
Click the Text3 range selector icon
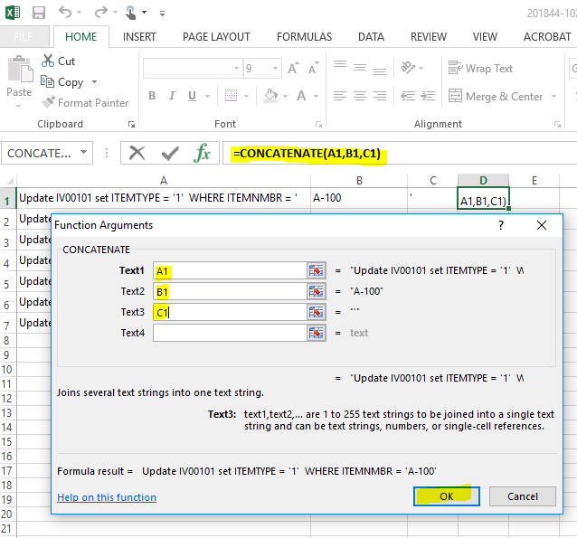pyautogui.click(x=316, y=312)
